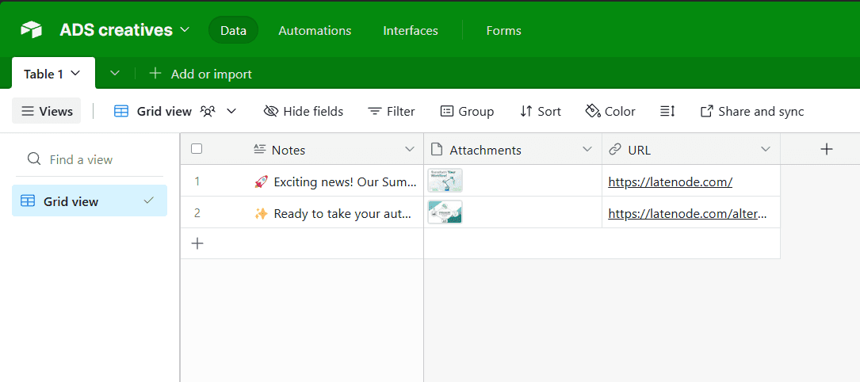This screenshot has height=382, width=860.
Task: Expand the Attachments column dropdown arrow
Action: click(587, 150)
